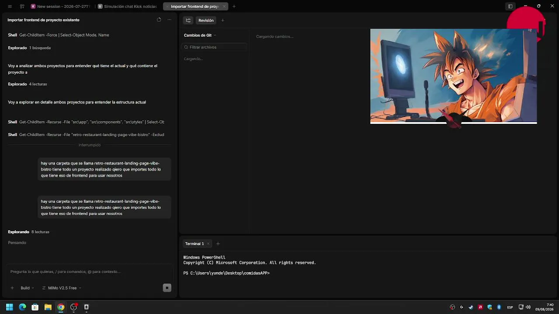Screen dimensions: 559x314
Task: Open the white square app on the taskbar
Action: [x=86, y=307]
